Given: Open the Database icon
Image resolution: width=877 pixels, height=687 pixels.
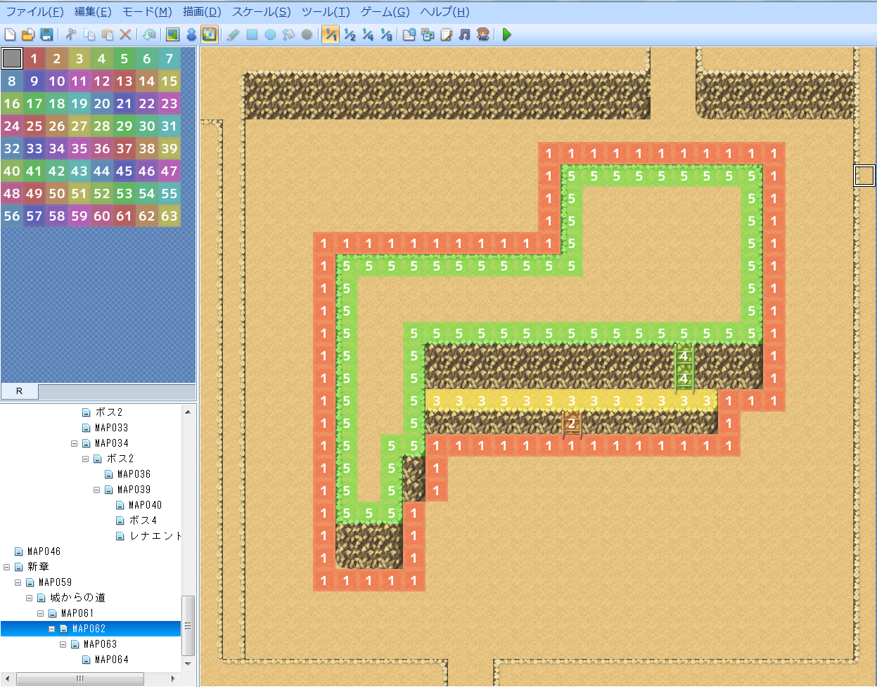Looking at the screenshot, I should (409, 34).
